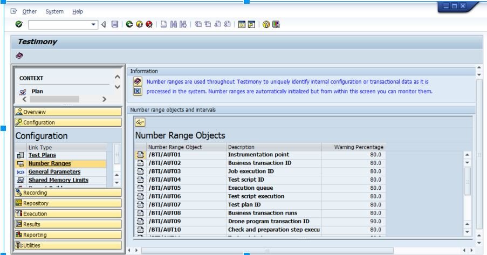The width and height of the screenshot is (487, 255).
Task: Click the Save diskette icon
Action: 115,24
